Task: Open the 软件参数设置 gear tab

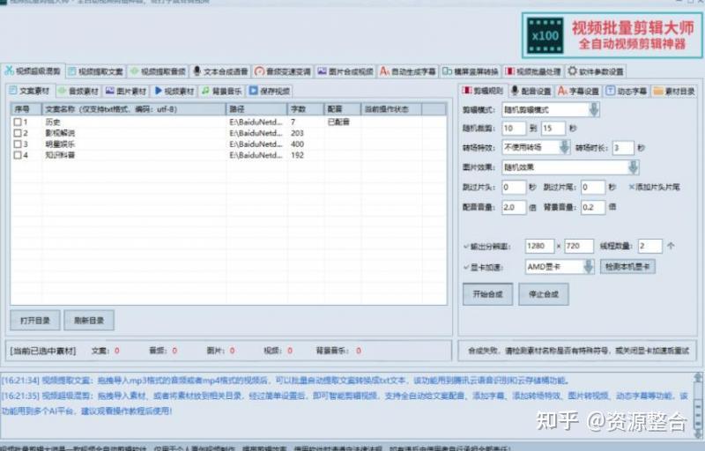Action: pos(596,71)
